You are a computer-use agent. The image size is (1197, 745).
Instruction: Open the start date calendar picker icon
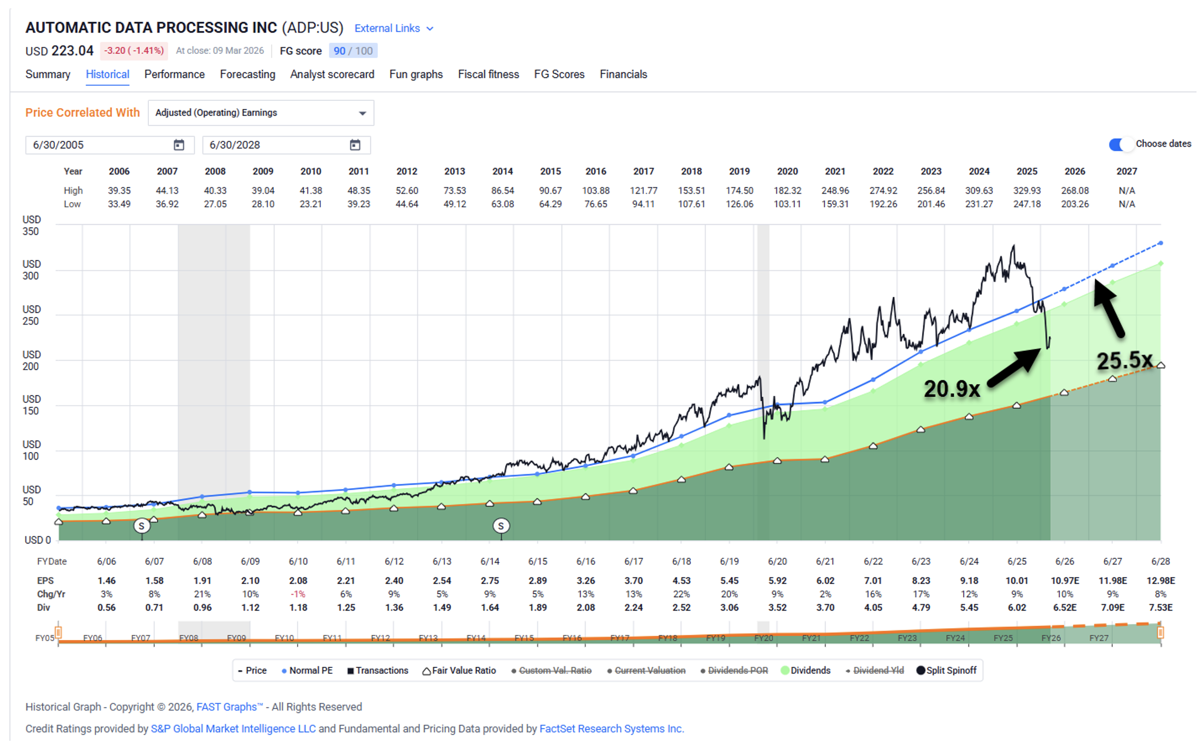[x=179, y=145]
